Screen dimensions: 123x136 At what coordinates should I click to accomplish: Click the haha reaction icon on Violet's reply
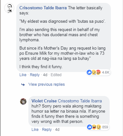(x=94, y=127)
